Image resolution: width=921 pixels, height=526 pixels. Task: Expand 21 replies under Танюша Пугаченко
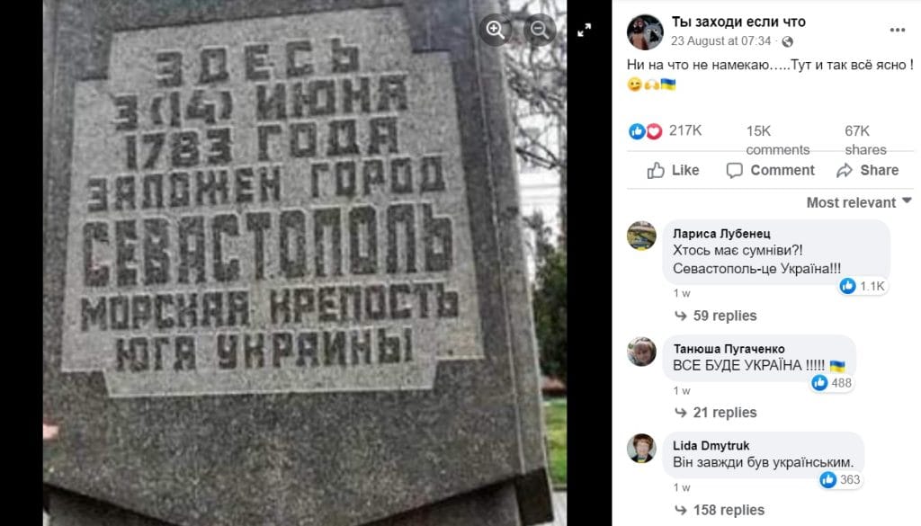(x=716, y=413)
